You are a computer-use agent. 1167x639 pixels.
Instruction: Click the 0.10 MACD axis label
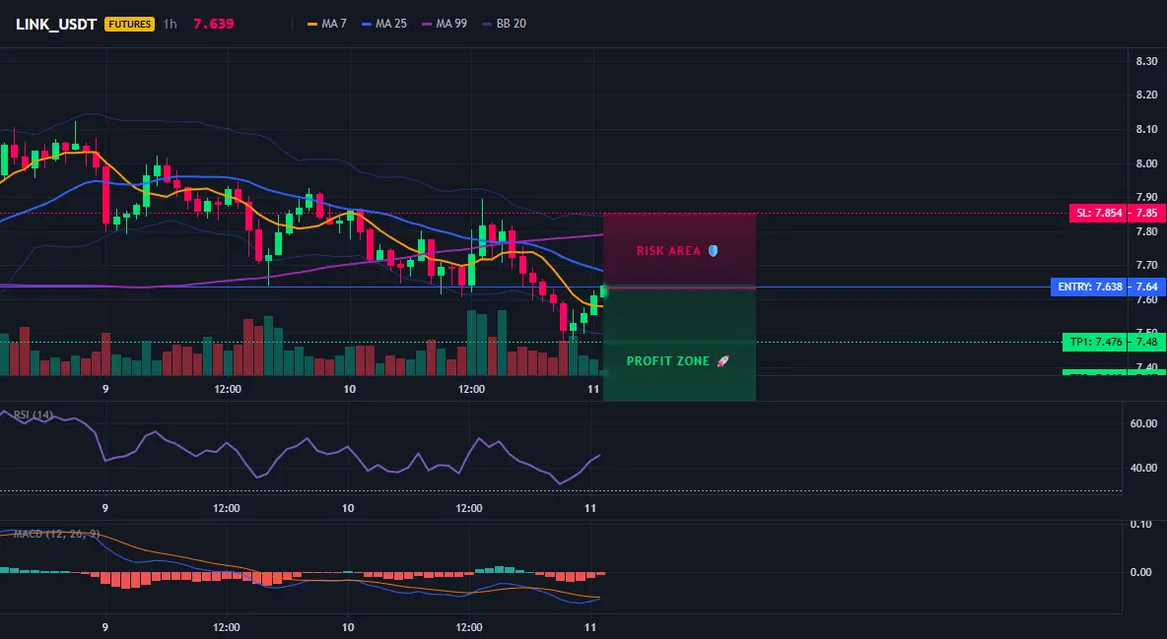click(1141, 525)
